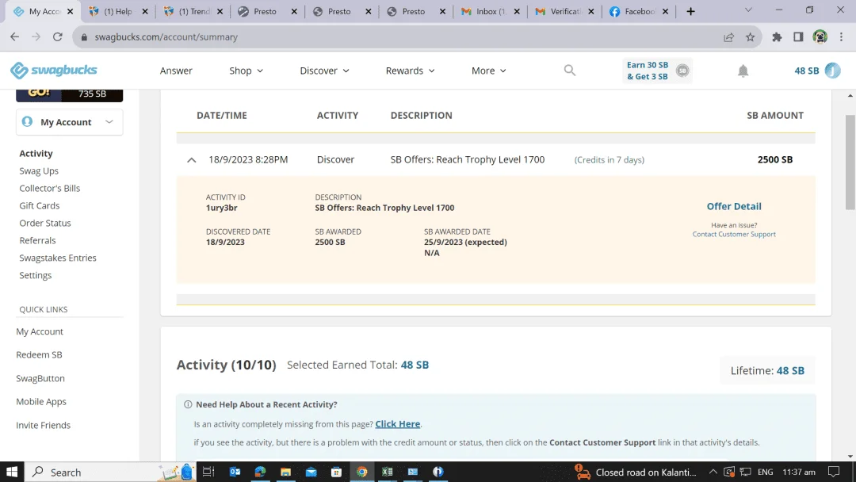This screenshot has height=482, width=856.
Task: Click the profile avatar beside 48 SB
Action: click(832, 71)
